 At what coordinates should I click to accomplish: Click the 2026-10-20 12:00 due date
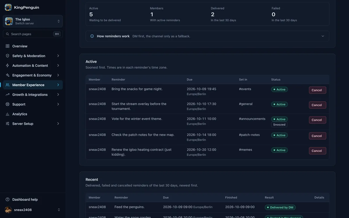[x=202, y=150]
